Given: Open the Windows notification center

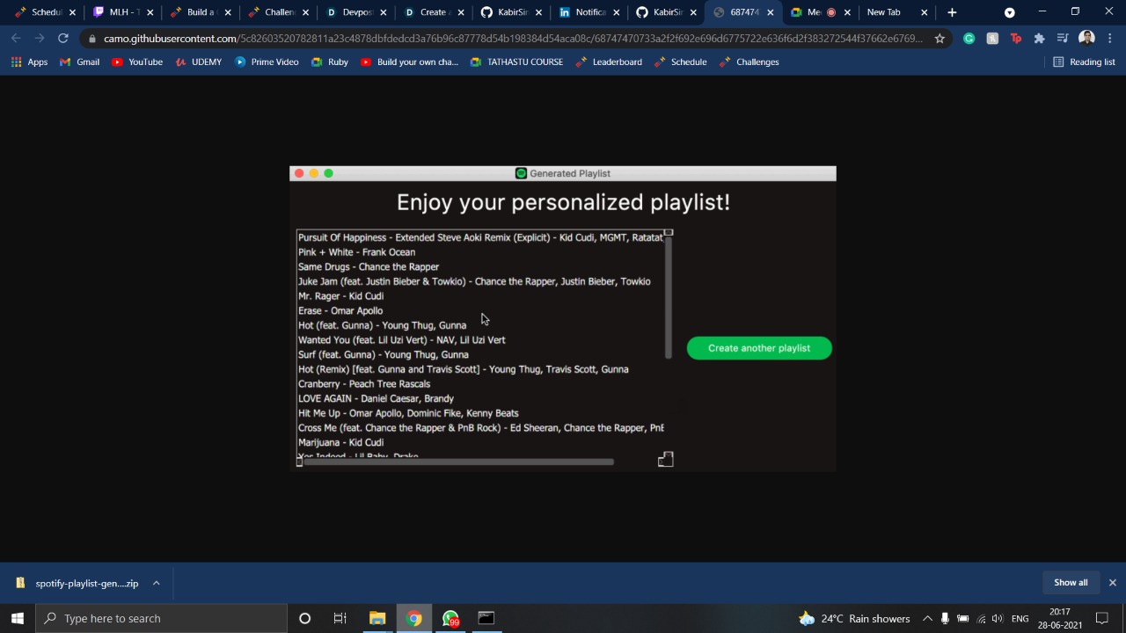Looking at the screenshot, I should (x=1102, y=618).
